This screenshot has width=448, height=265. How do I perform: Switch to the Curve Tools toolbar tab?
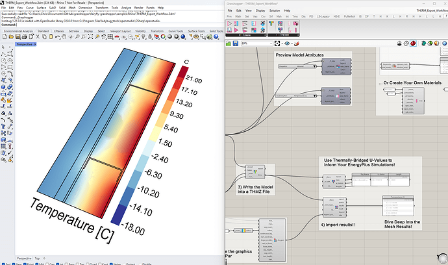[175, 31]
